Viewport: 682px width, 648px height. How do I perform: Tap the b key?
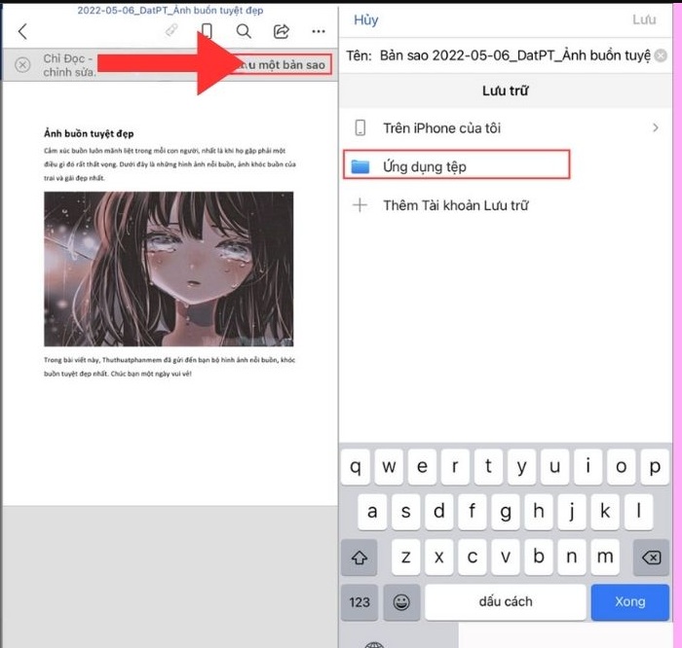(x=539, y=558)
